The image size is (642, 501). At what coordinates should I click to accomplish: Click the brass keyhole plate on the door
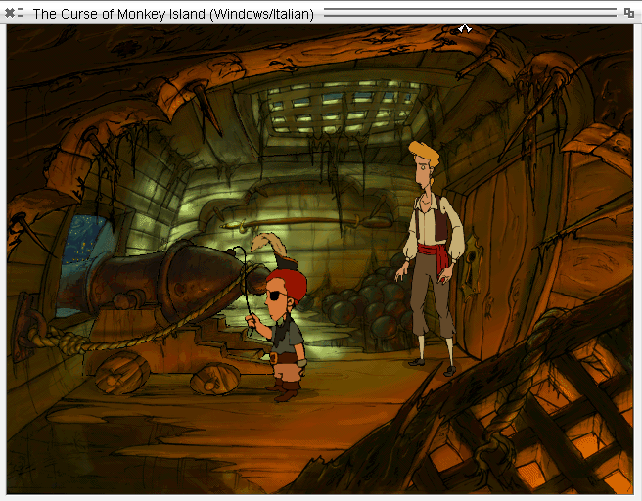(x=471, y=262)
